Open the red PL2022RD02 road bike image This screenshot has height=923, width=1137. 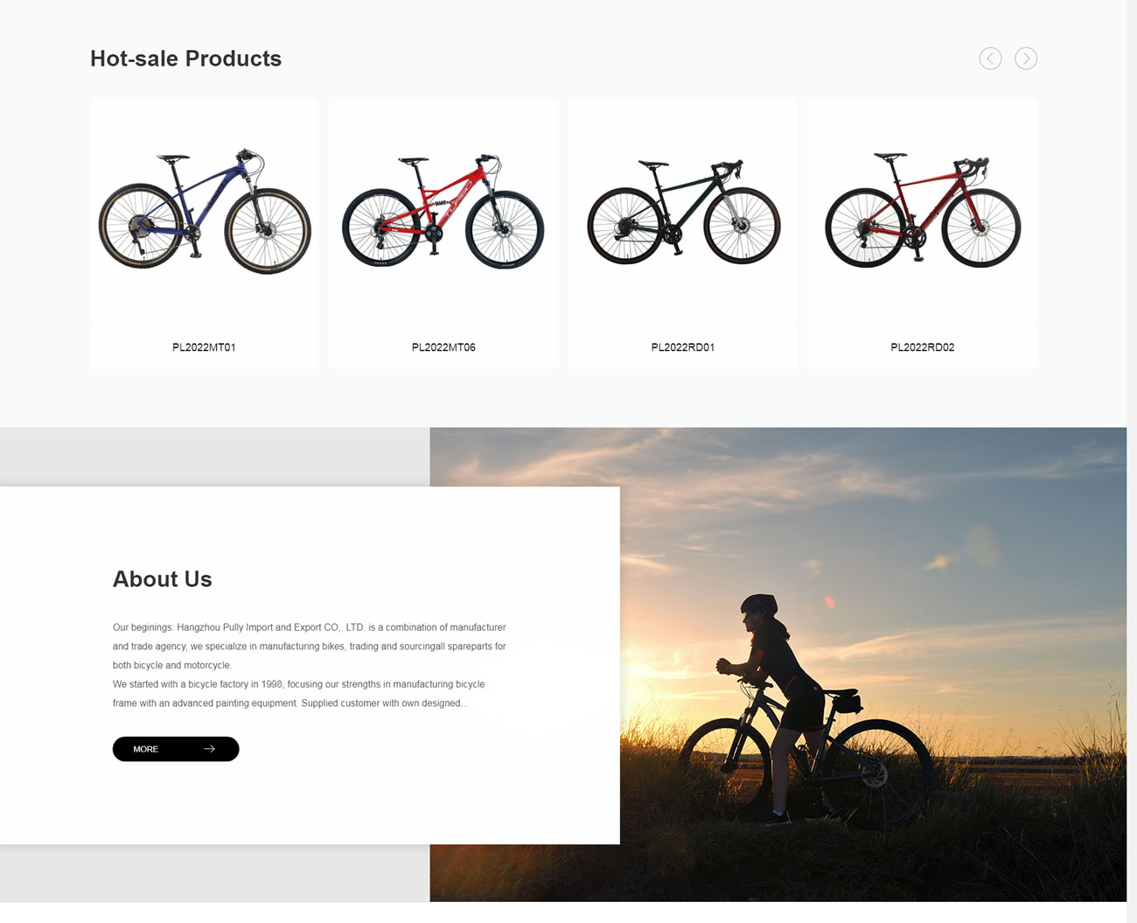[x=923, y=212]
